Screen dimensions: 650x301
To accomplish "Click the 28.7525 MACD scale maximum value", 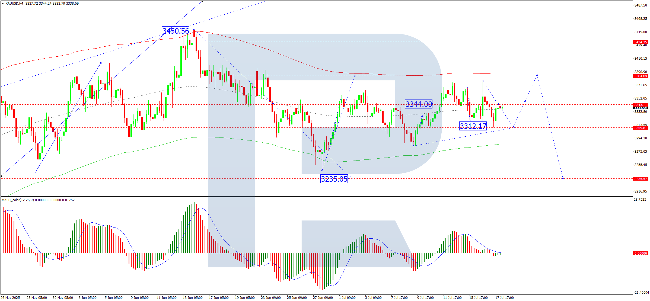I will [641, 199].
